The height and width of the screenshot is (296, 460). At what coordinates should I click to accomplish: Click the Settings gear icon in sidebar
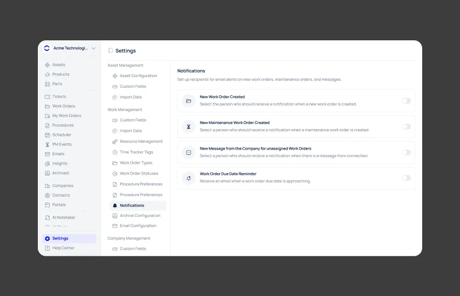47,238
